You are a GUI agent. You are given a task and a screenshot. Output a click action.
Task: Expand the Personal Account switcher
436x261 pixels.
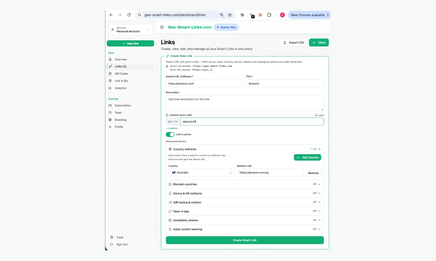[131, 30]
